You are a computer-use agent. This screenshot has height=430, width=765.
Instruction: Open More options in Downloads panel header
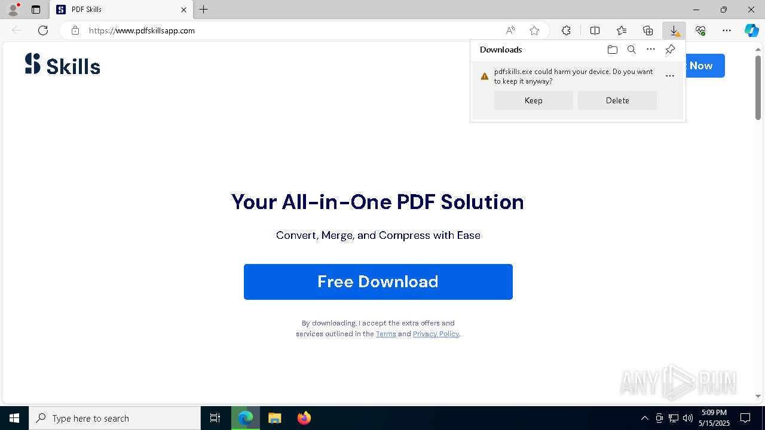[x=651, y=50]
